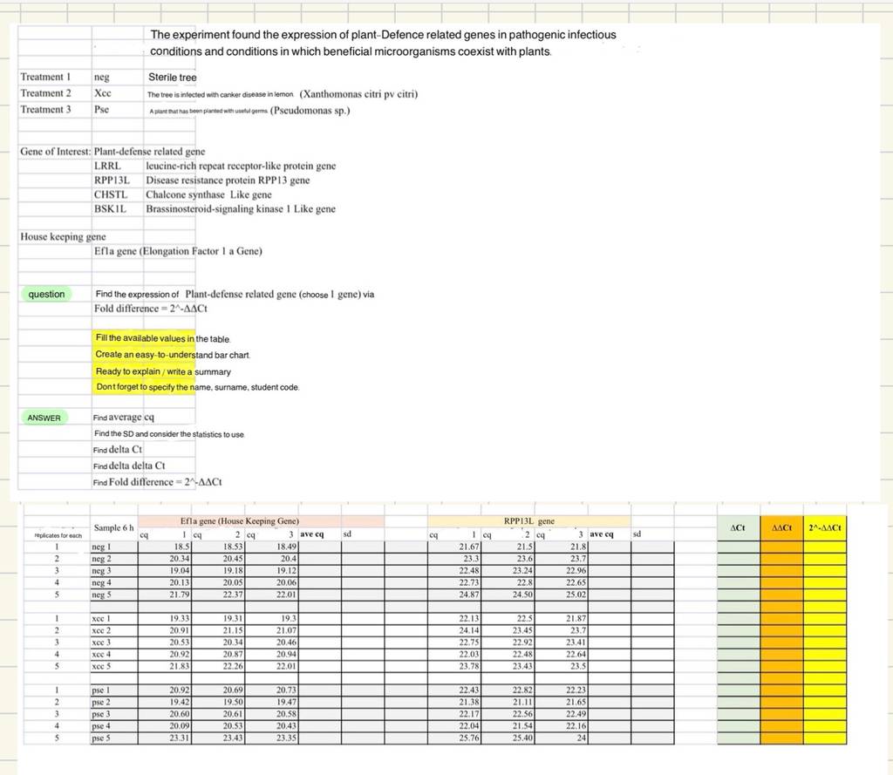Click the Ef1a cq value '18.5' for neg 1
The height and width of the screenshot is (775, 893).
165,547
